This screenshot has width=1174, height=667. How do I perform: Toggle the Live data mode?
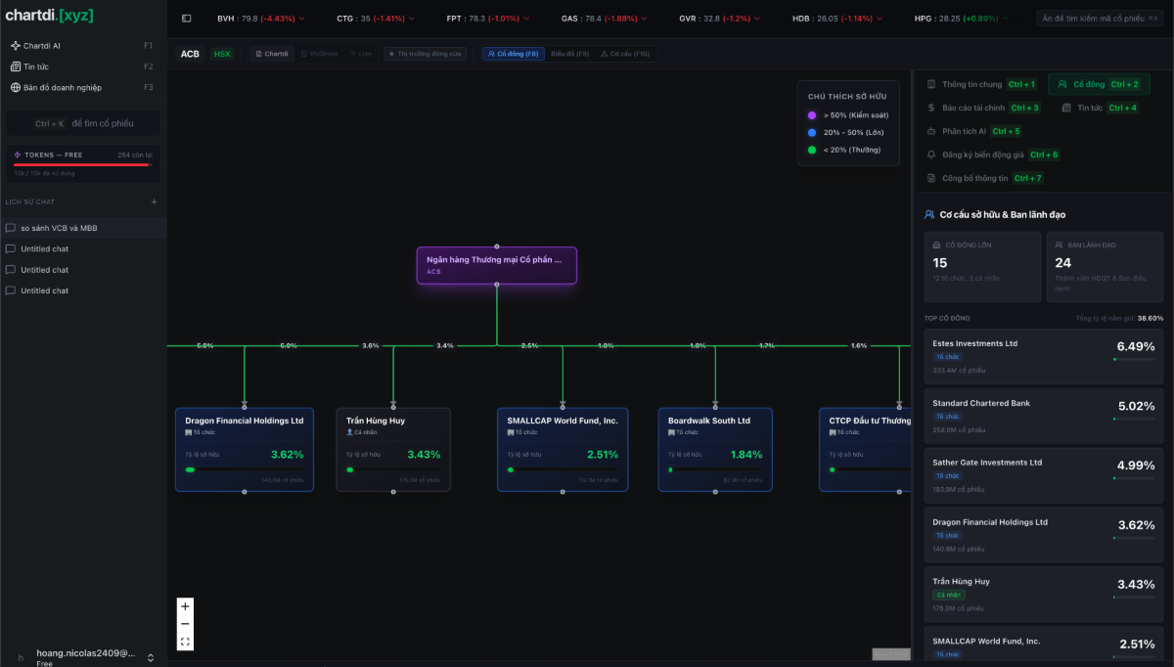tap(361, 54)
